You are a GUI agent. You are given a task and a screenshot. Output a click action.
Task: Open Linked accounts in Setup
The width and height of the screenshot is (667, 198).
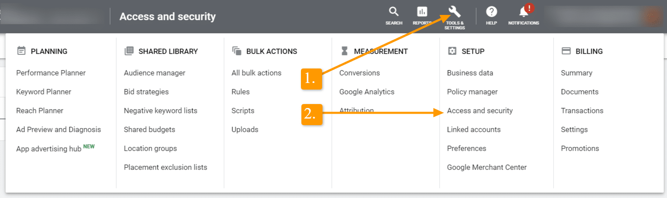click(473, 130)
